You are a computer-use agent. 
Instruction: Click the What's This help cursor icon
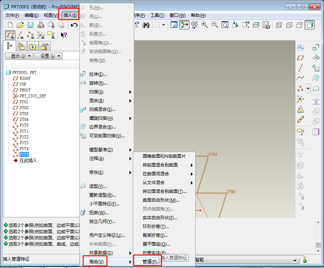point(64,35)
